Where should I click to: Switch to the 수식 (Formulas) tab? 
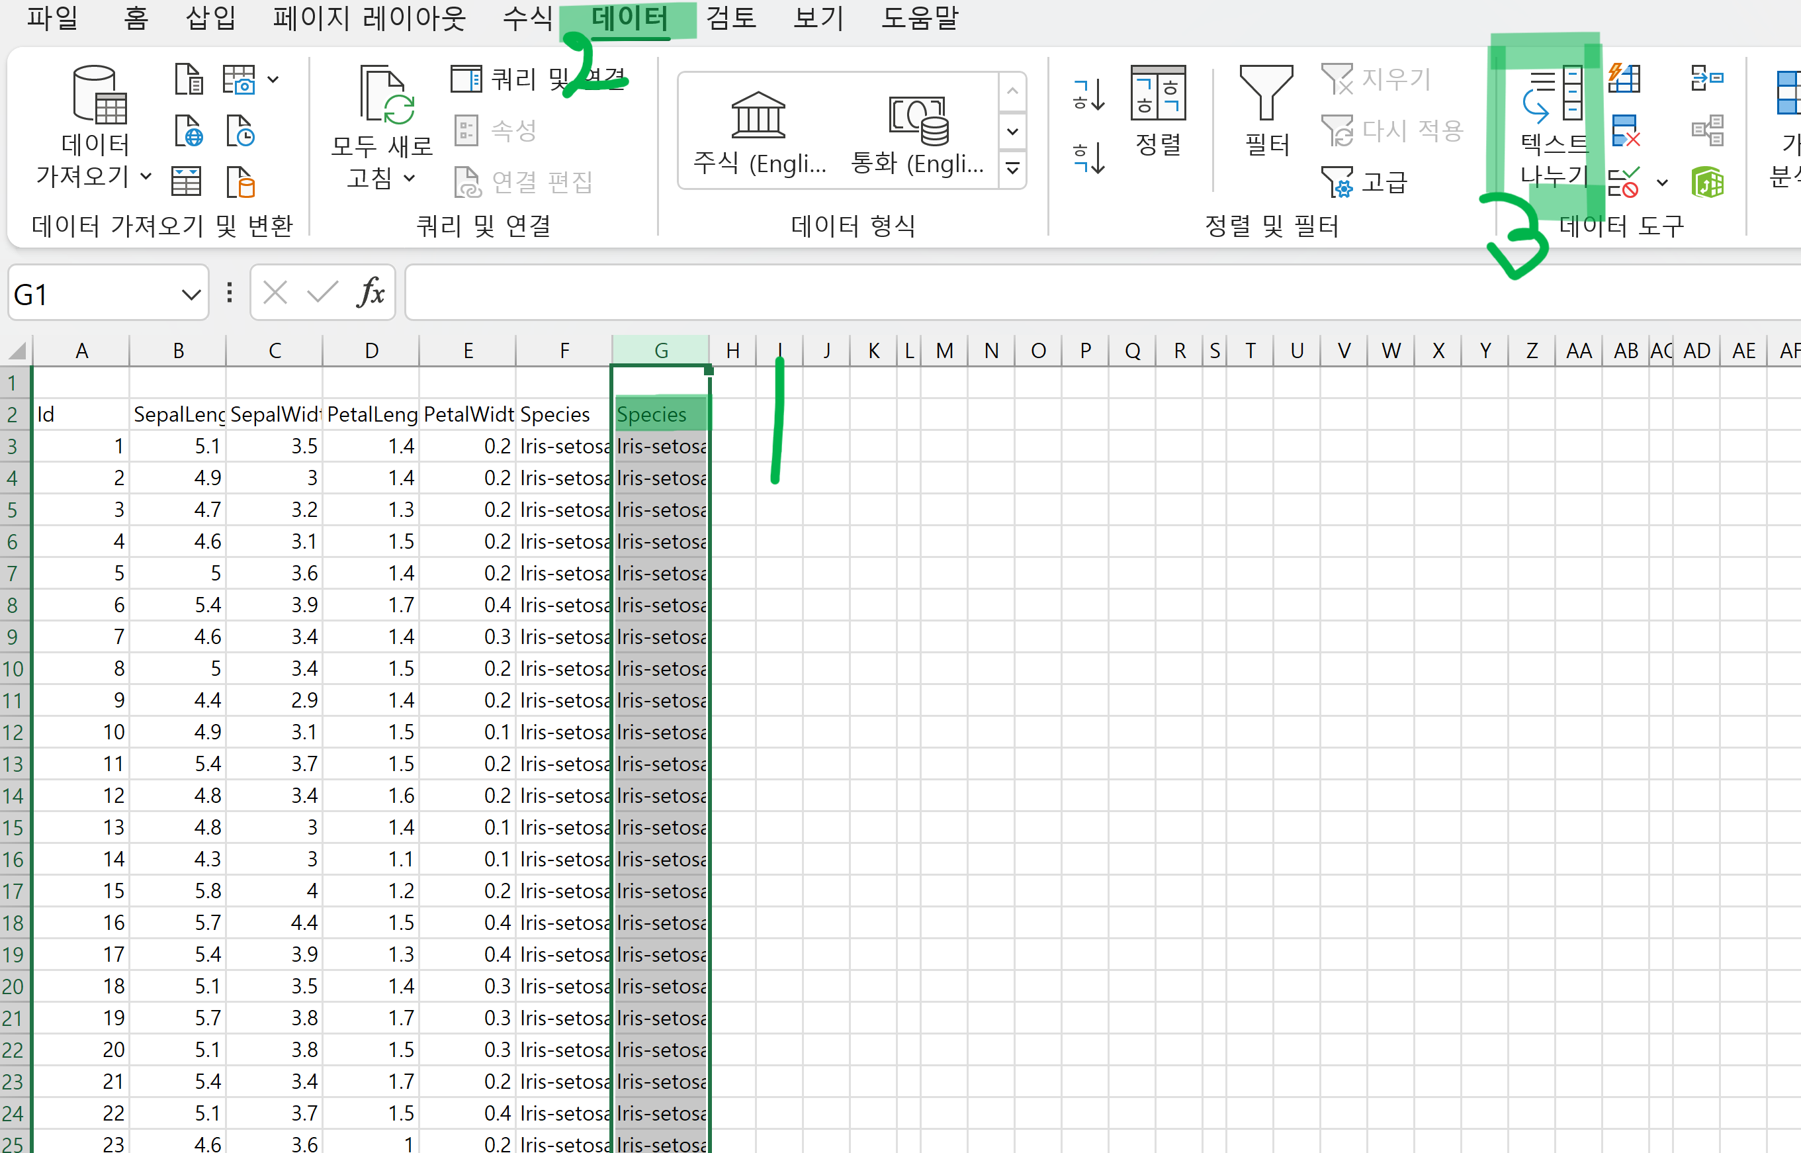pyautogui.click(x=527, y=18)
